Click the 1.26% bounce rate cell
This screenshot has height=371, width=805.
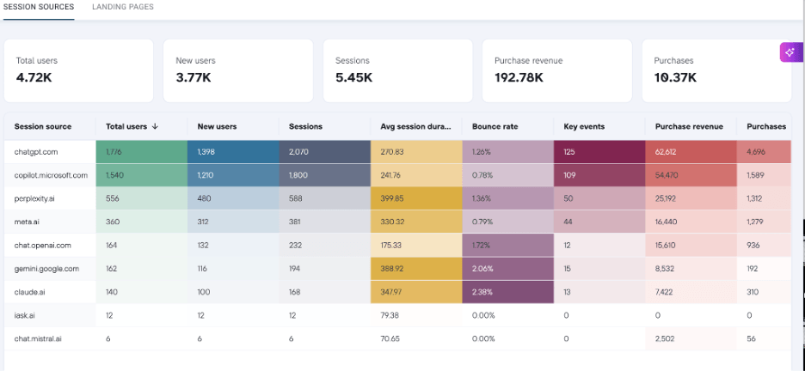point(507,152)
